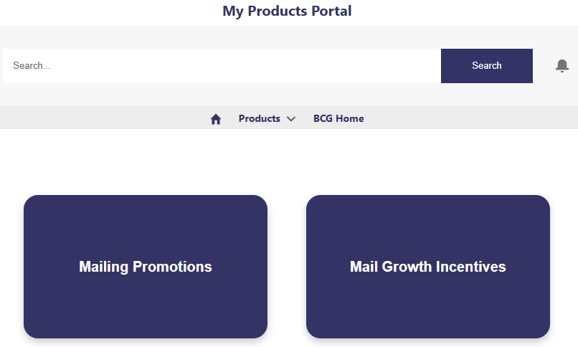578x347 pixels.
Task: Place cursor in the Search... box
Action: (222, 66)
